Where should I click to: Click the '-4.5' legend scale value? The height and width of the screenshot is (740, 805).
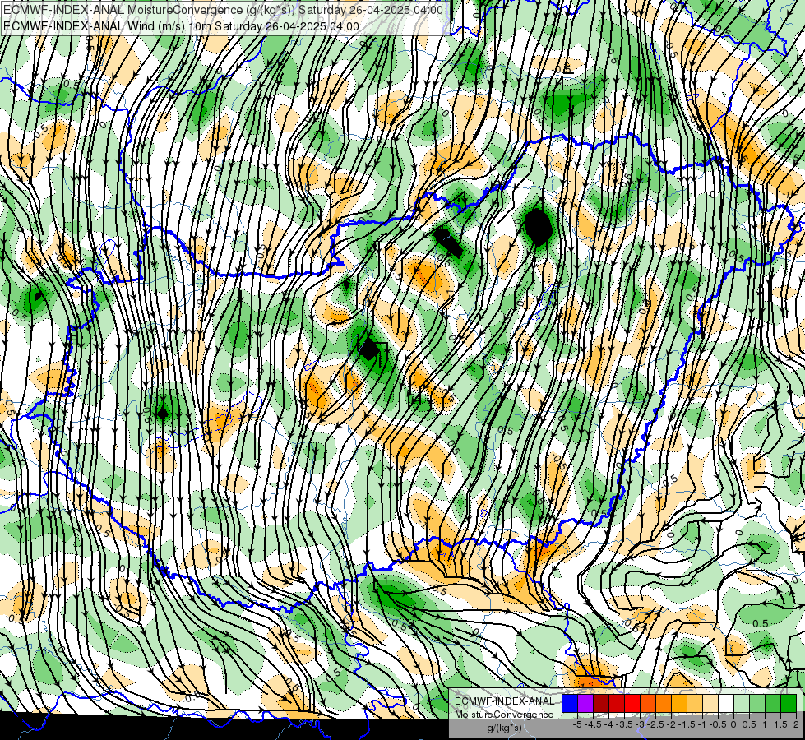(593, 724)
